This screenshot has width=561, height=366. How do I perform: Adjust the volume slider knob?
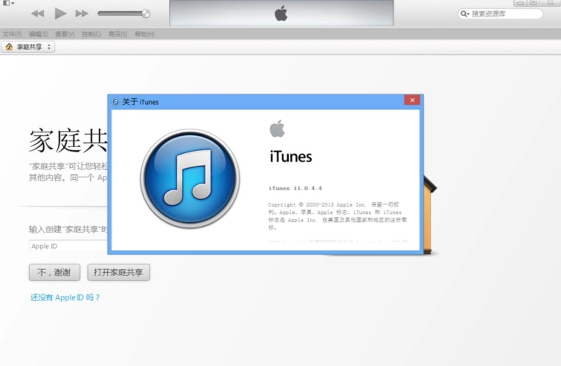tap(146, 14)
